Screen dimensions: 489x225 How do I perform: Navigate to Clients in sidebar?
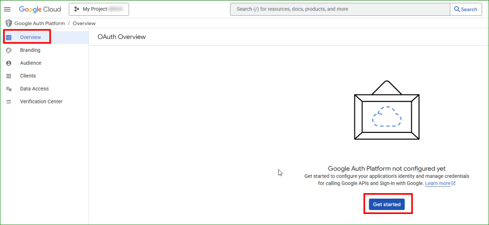click(28, 76)
